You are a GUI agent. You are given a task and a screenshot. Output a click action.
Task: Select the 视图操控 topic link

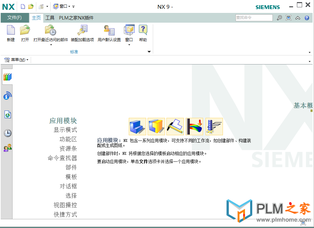tap(65, 205)
